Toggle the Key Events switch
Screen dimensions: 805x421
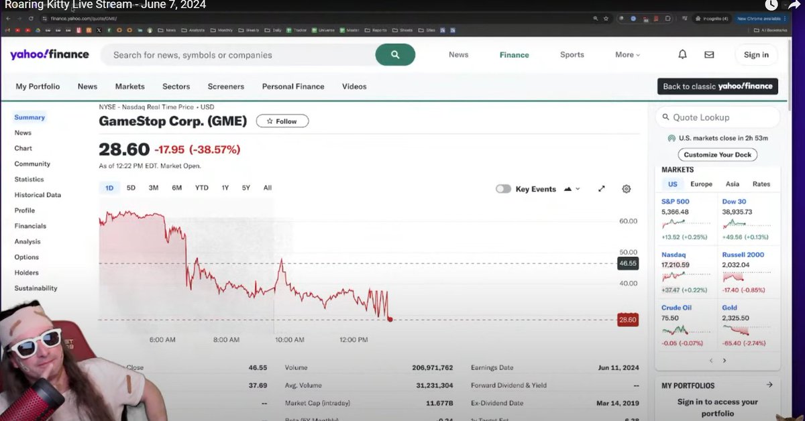[503, 189]
